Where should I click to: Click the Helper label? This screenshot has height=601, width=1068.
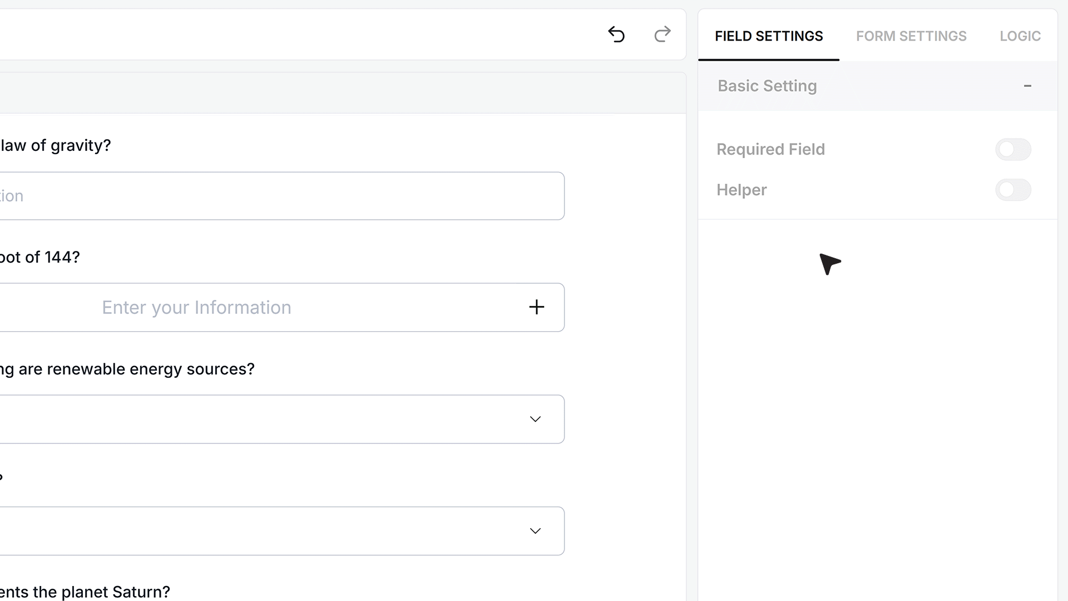(741, 190)
